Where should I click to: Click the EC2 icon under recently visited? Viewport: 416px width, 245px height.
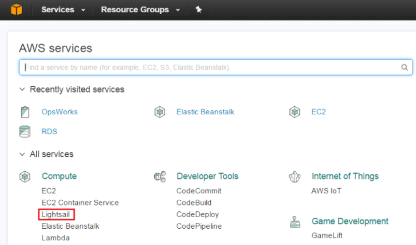click(x=295, y=112)
